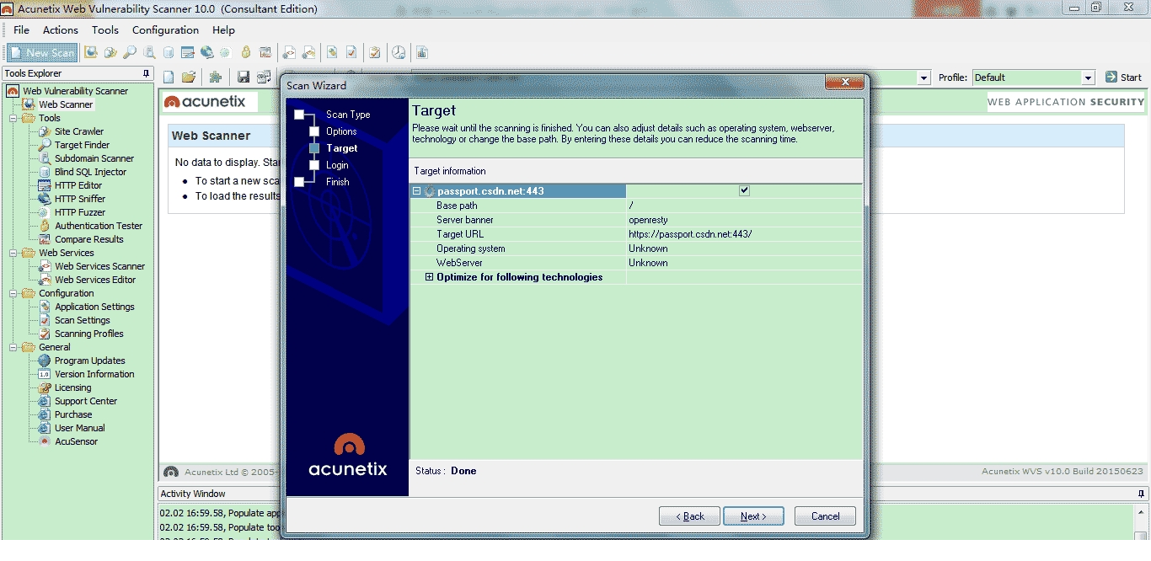Open the Configuration menu

point(165,29)
